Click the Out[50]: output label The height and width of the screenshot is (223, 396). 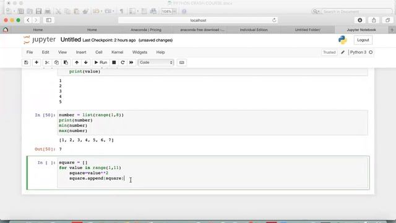coord(45,149)
